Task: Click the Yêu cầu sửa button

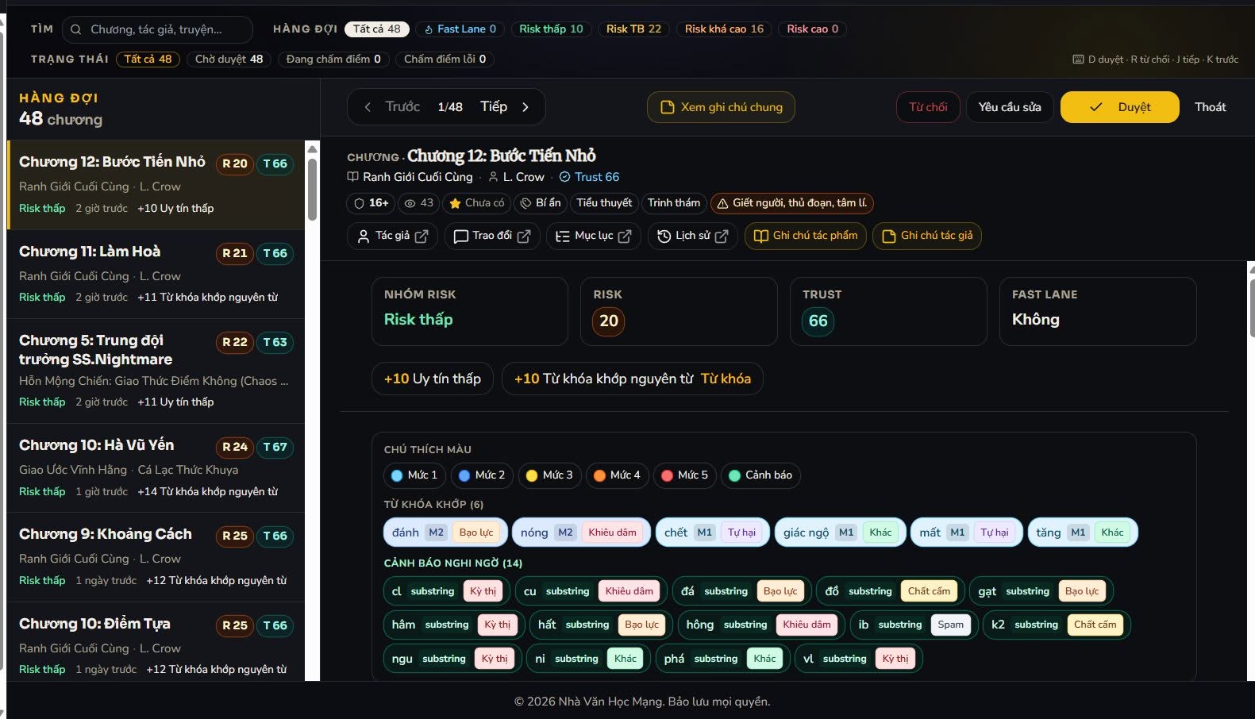Action: pyautogui.click(x=1010, y=107)
